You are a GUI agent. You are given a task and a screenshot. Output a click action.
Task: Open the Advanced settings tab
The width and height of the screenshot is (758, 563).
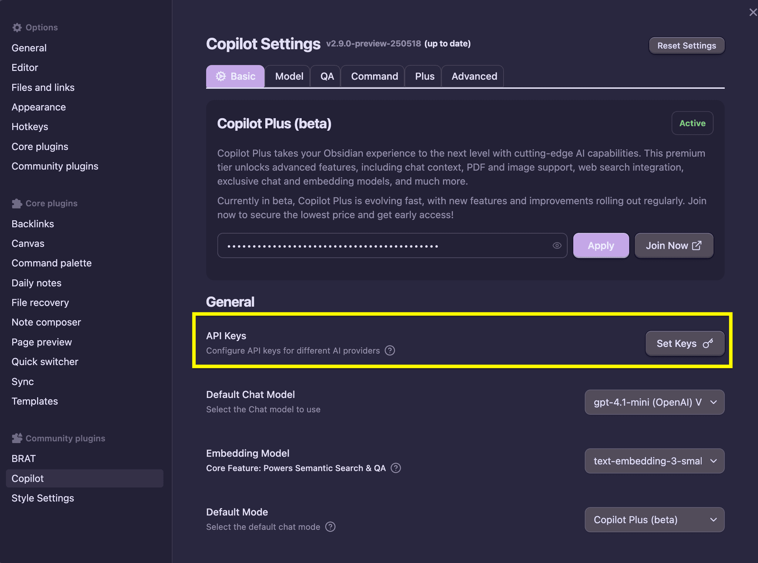click(474, 76)
